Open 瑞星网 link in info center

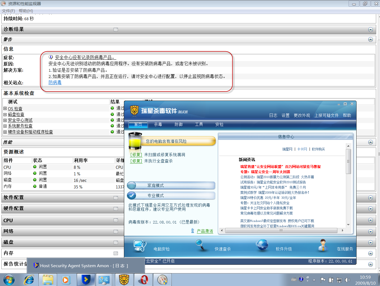(x=287, y=149)
